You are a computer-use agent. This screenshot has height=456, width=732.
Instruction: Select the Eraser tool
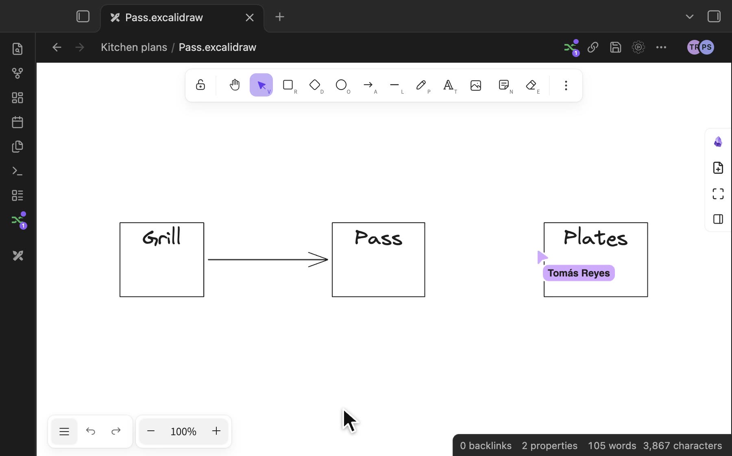click(531, 85)
